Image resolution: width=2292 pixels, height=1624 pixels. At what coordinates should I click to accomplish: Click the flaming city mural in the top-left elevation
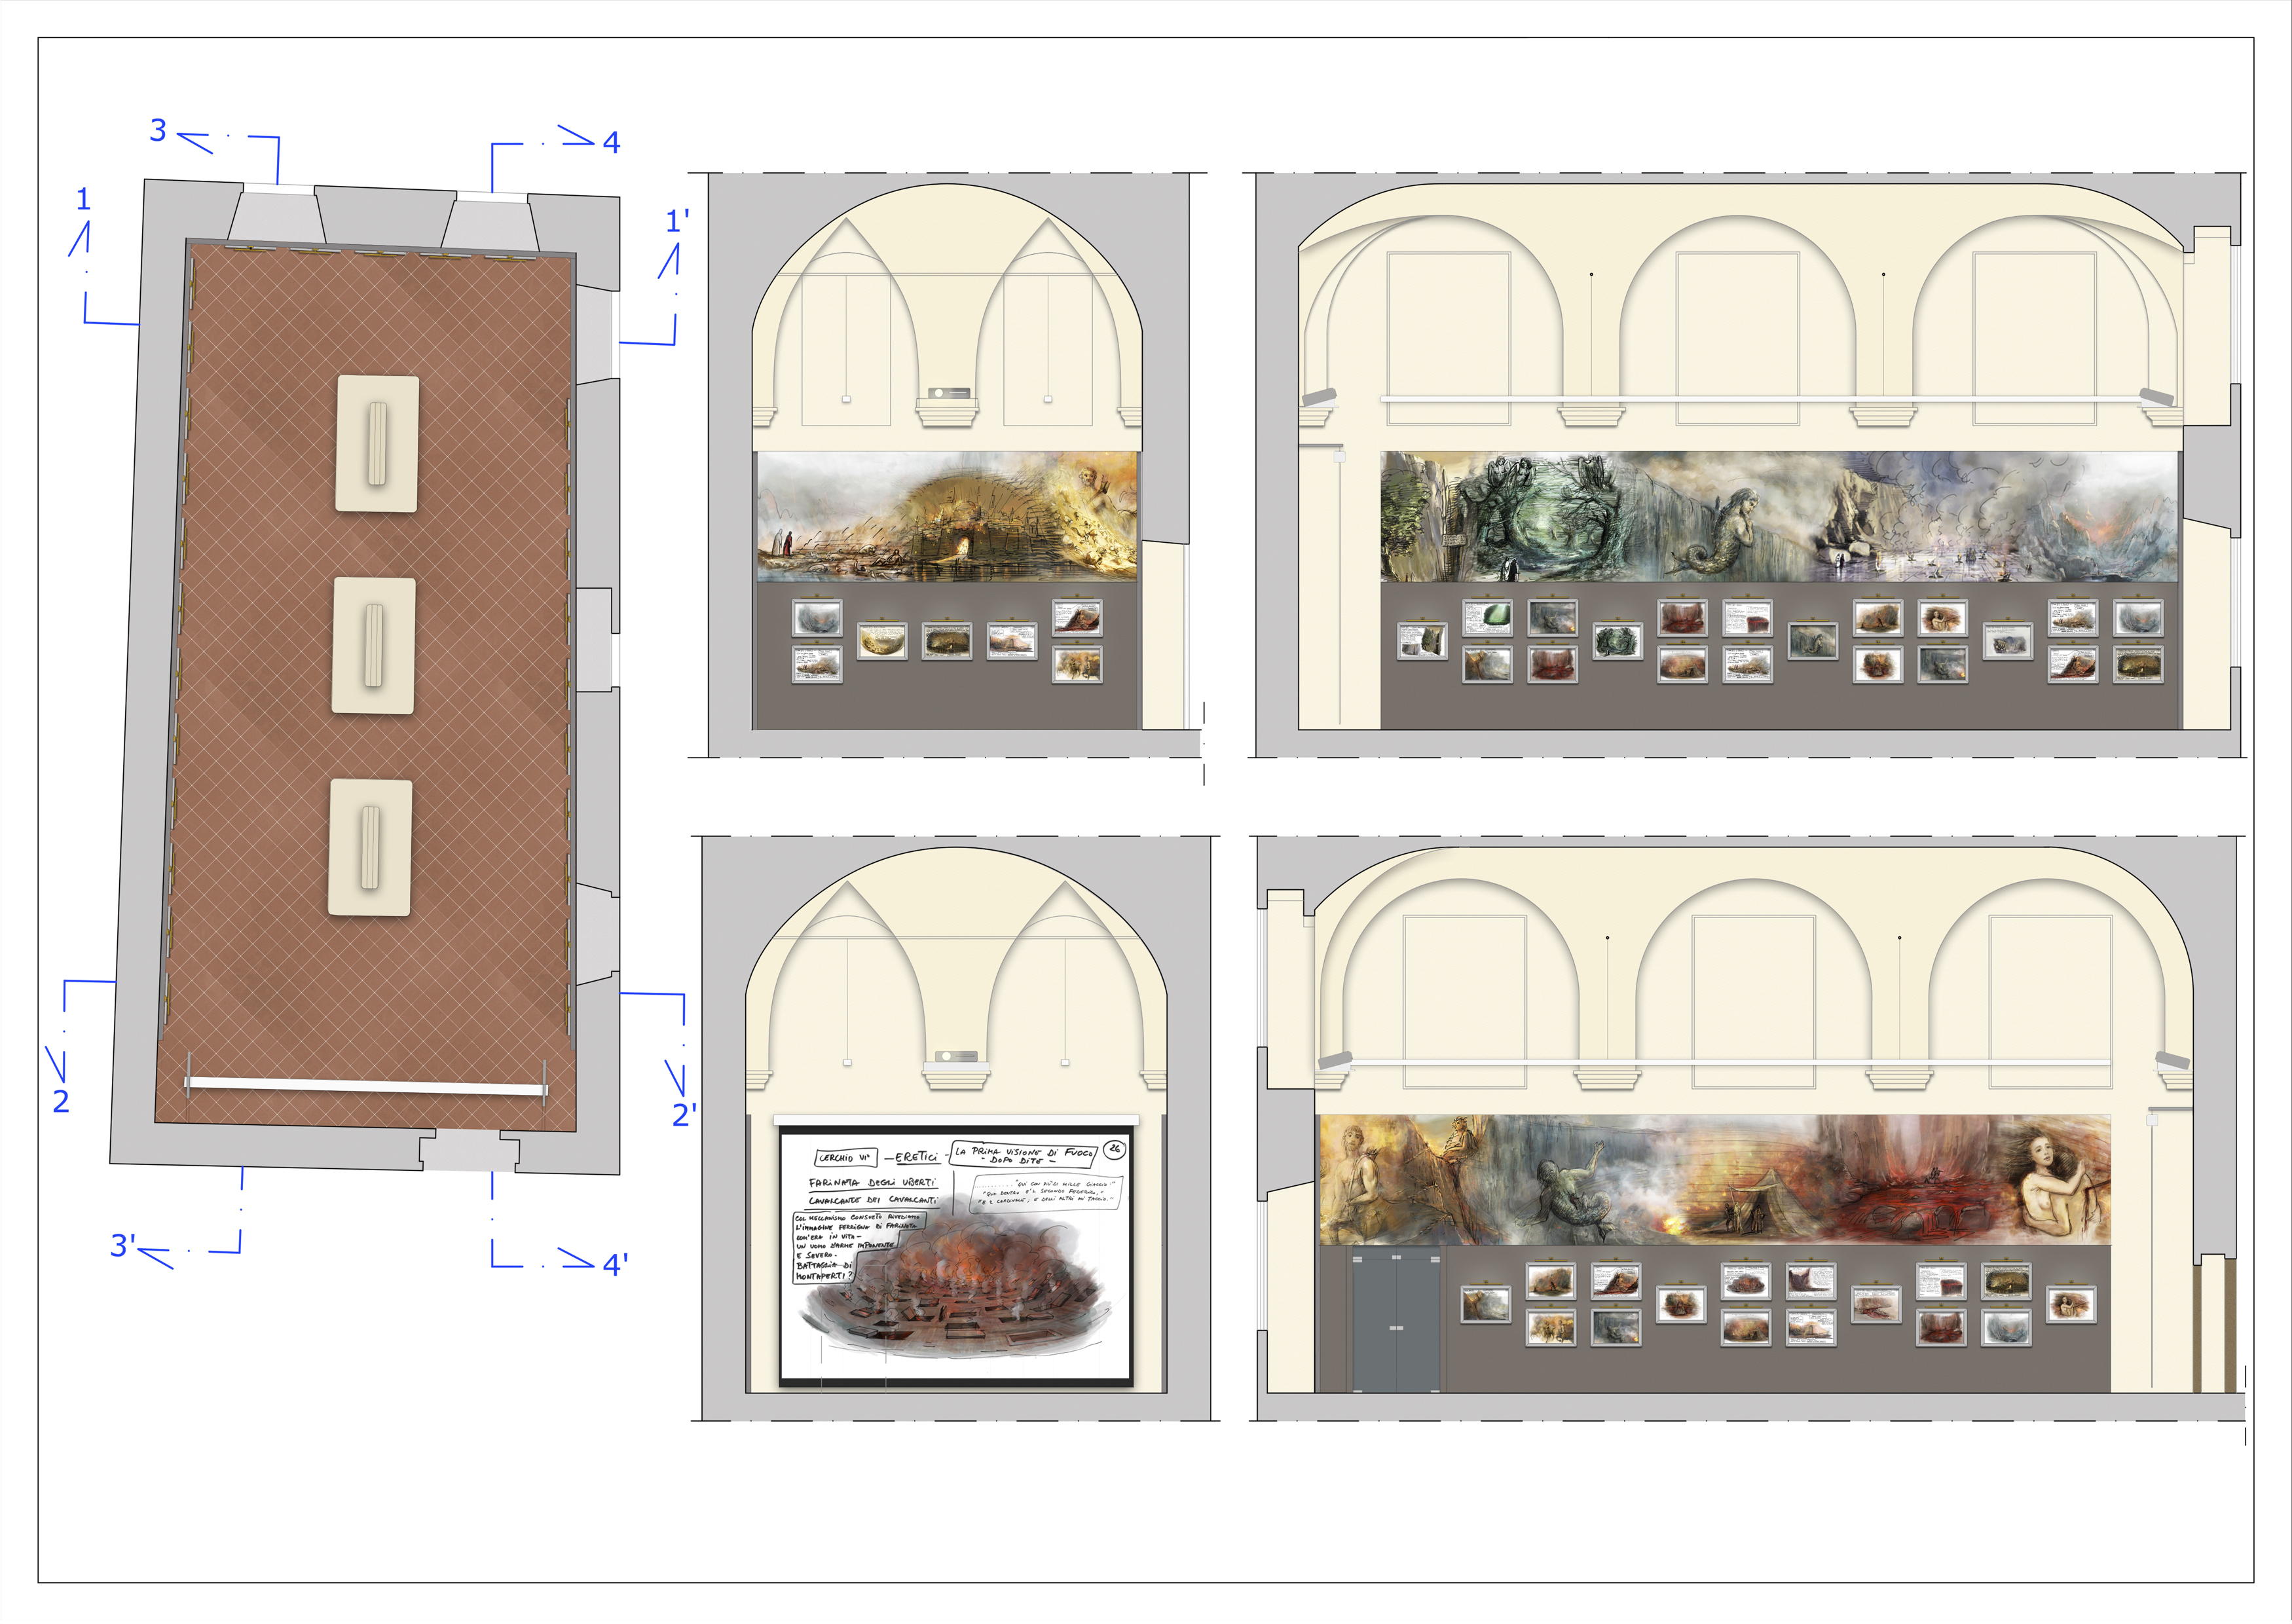(x=947, y=516)
